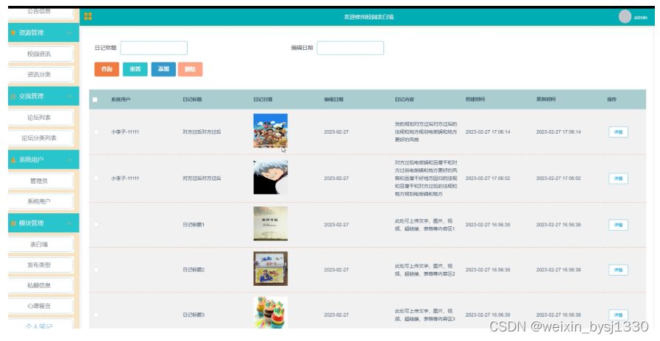Click the 编辑日期 table column header
Image resolution: width=660 pixels, height=341 pixels.
(x=334, y=100)
